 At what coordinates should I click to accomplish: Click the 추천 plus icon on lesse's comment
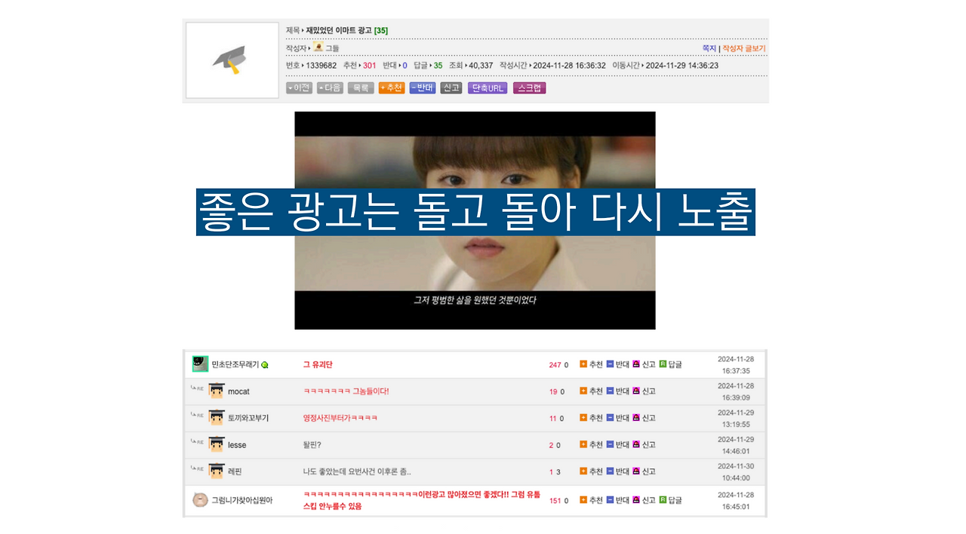click(x=583, y=444)
